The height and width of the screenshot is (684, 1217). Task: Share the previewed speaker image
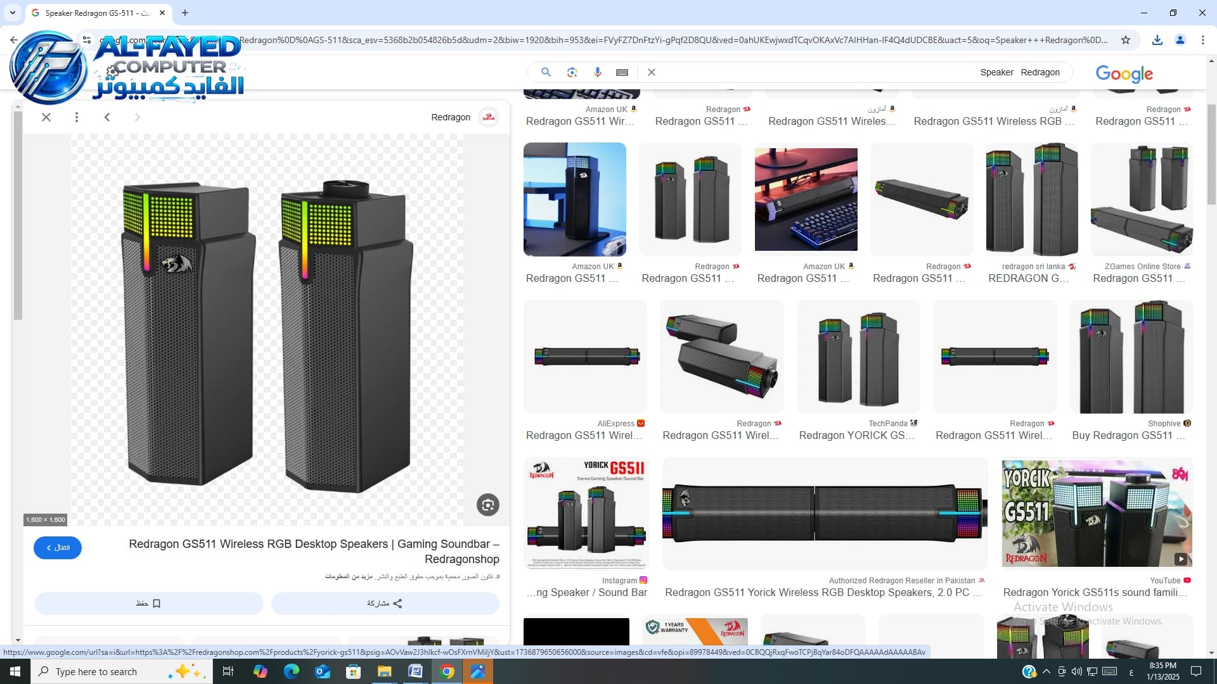pyautogui.click(x=385, y=604)
